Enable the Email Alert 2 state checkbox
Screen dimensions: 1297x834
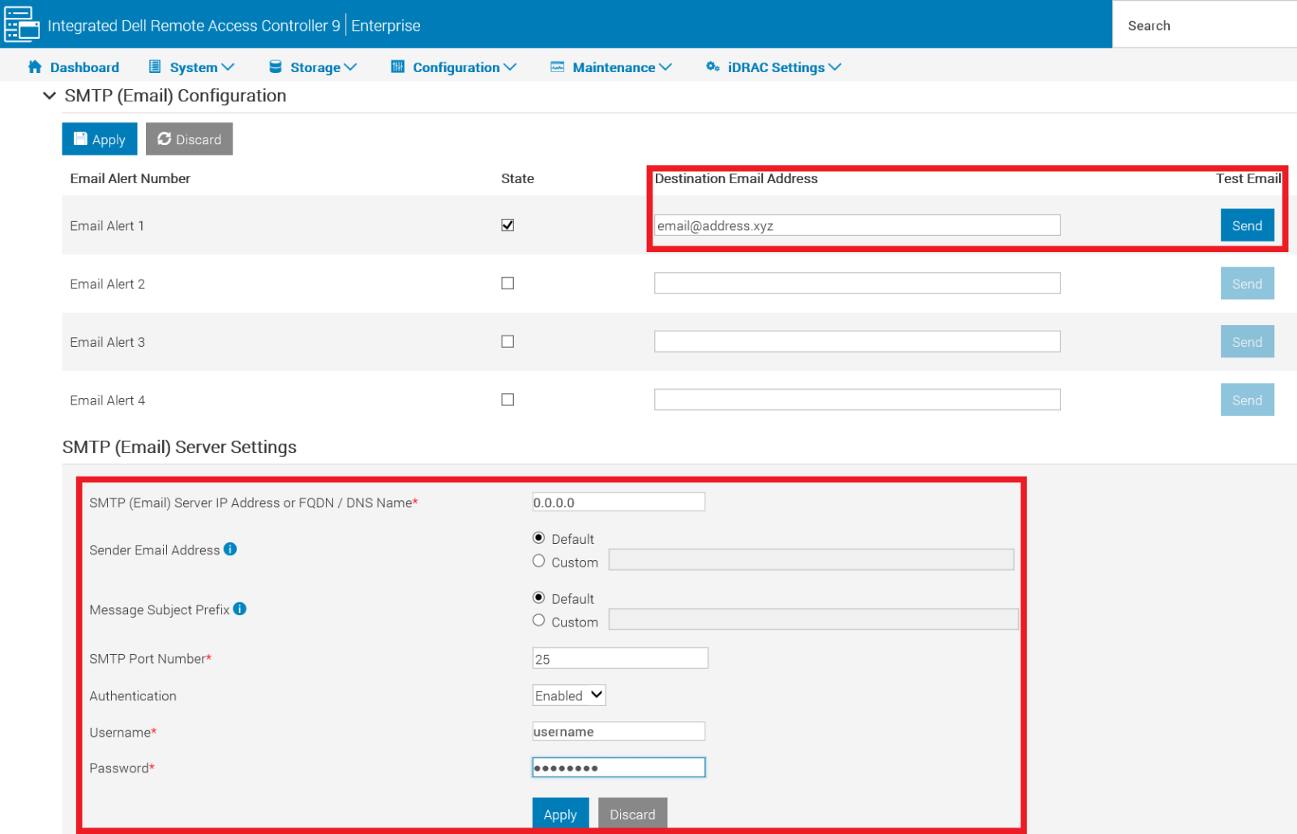[x=507, y=284]
